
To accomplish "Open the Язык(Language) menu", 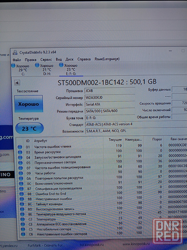I will pos(107,59).
